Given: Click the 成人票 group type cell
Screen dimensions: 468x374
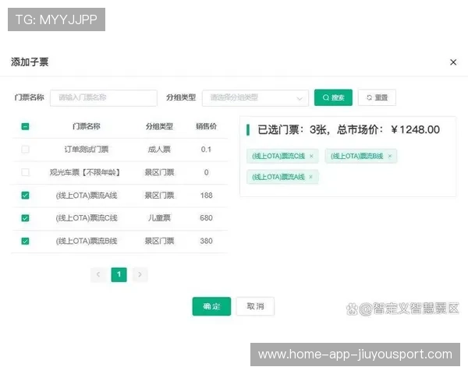Looking at the screenshot, I should click(159, 149).
